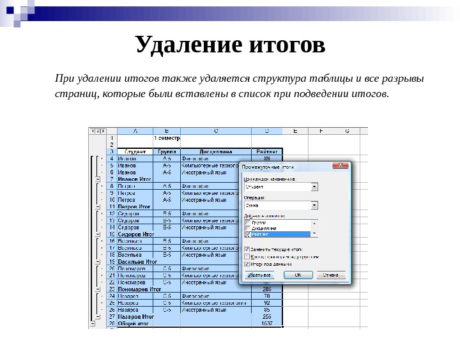The image size is (460, 345).
Task: Click the rating value 92 cell
Action: [x=267, y=303]
